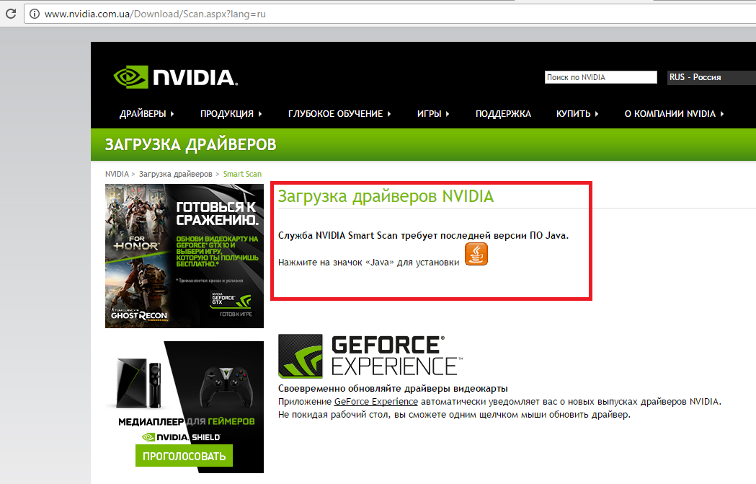
Task: Open the GeForce Experience text link
Action: click(375, 402)
